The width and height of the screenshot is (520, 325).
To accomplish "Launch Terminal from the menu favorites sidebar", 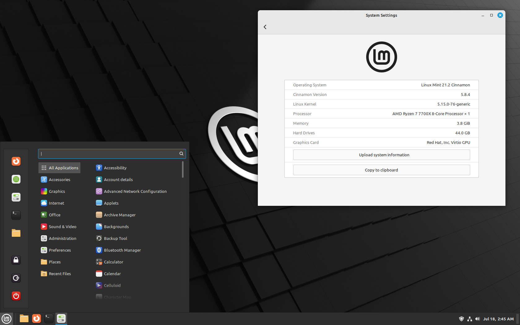I will pyautogui.click(x=16, y=215).
